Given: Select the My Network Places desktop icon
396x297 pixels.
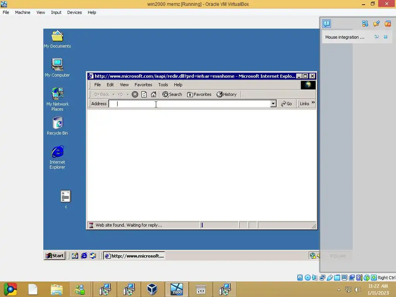Looking at the screenshot, I should [x=57, y=99].
